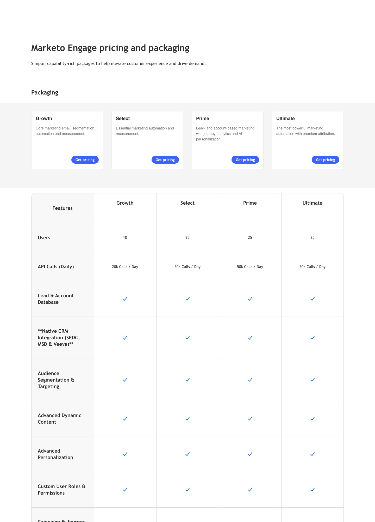Click the Packaging section heading

[45, 93]
